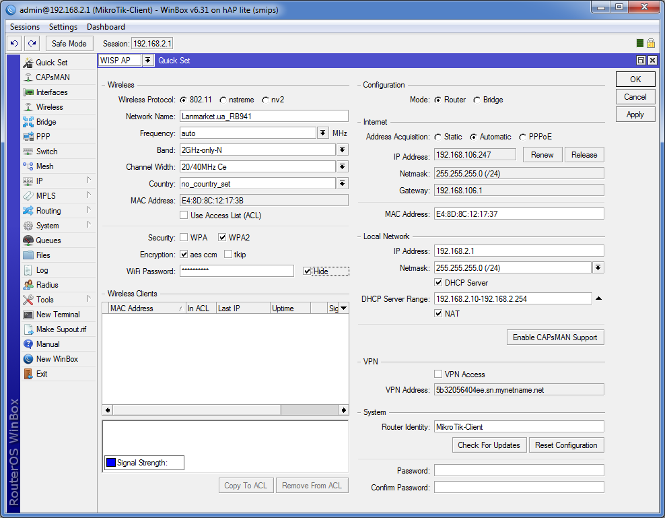Open the Bridge sidebar entry

tap(58, 122)
